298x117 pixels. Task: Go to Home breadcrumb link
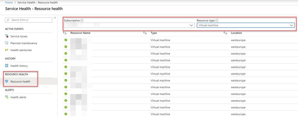pos(9,2)
